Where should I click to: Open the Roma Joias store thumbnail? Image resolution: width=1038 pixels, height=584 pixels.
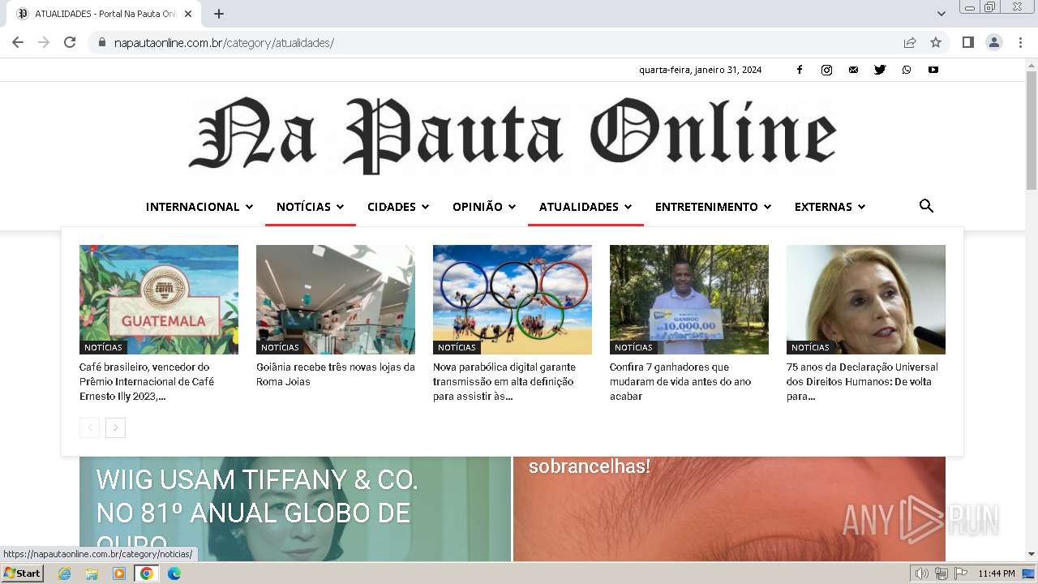[x=336, y=299]
